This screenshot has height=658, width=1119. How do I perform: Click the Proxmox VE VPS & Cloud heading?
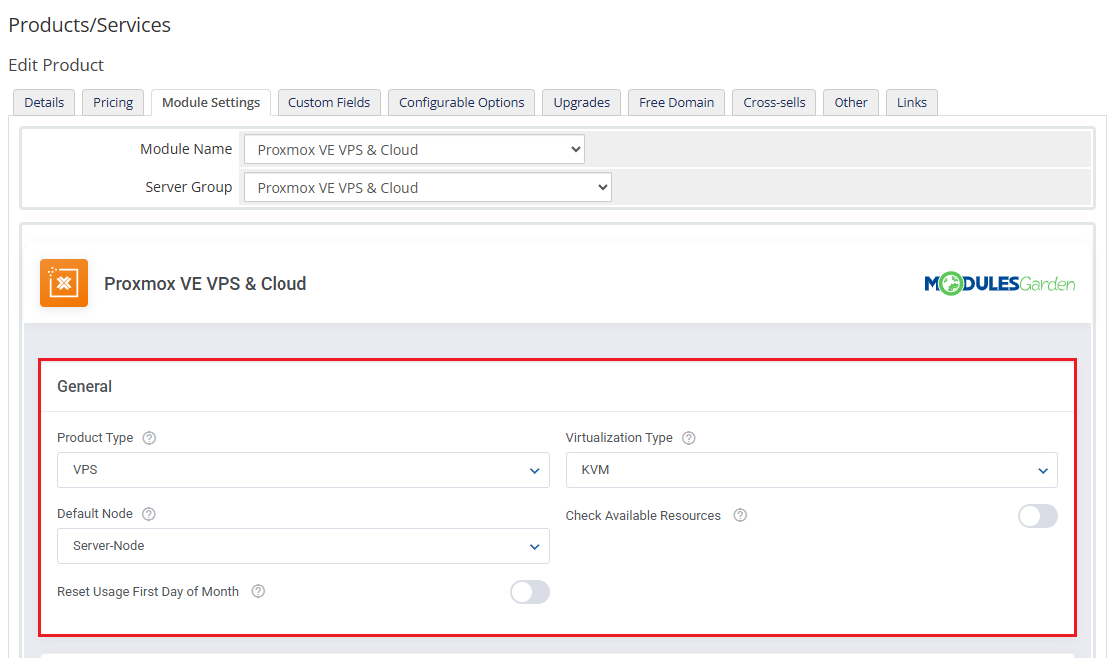point(206,284)
